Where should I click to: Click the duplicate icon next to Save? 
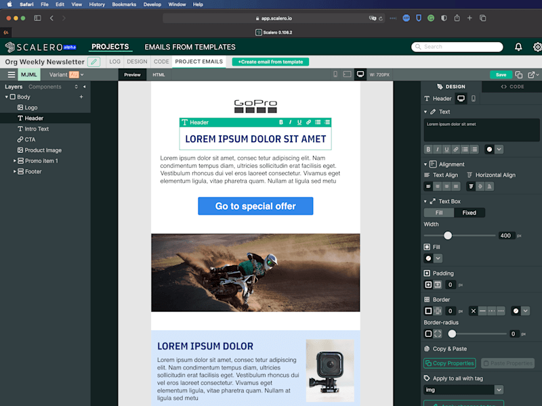pos(518,74)
